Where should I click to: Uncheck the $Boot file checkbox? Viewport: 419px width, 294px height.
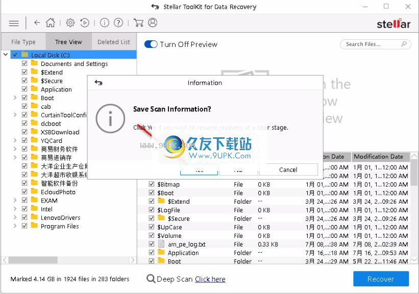pyautogui.click(x=152, y=193)
